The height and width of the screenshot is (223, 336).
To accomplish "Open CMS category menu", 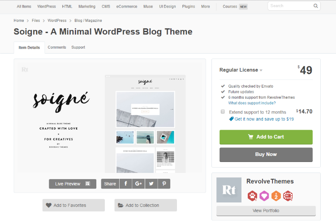I will coord(106,6).
